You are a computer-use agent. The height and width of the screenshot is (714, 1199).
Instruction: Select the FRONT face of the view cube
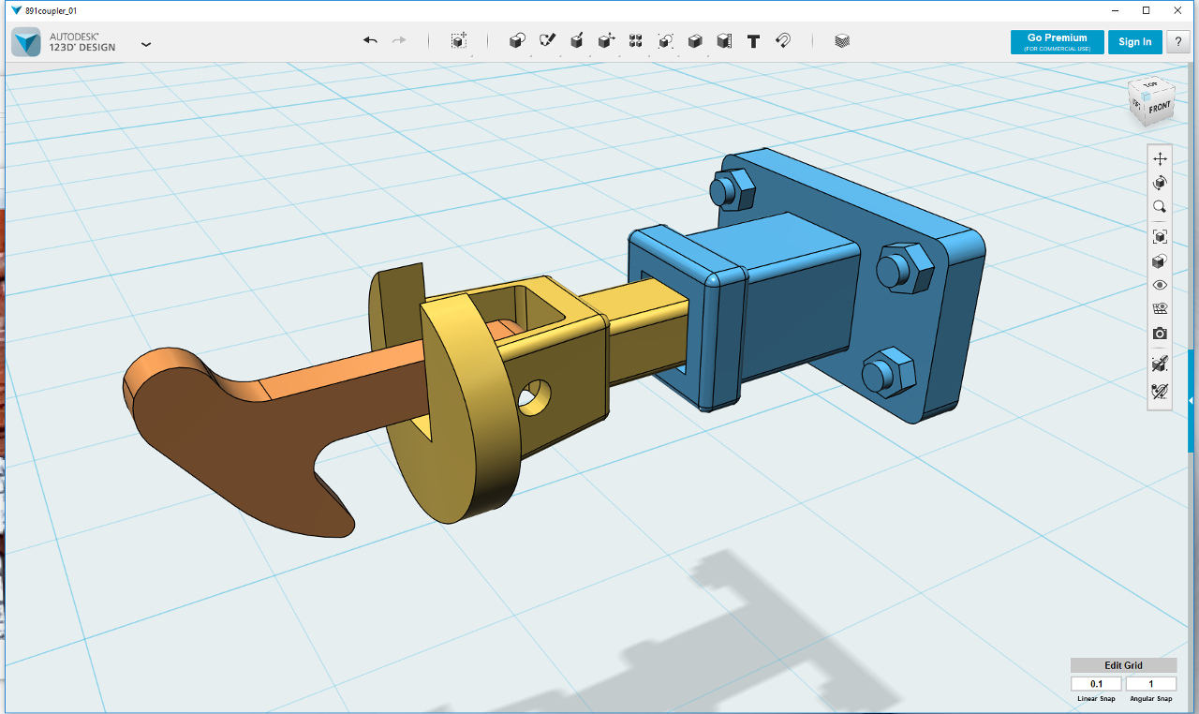[1159, 108]
